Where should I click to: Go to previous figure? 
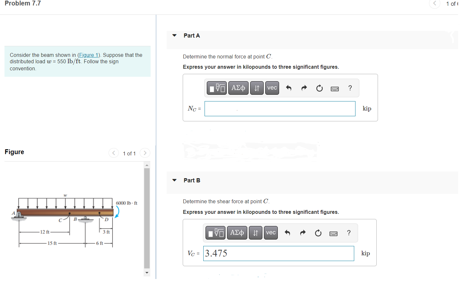(x=114, y=153)
